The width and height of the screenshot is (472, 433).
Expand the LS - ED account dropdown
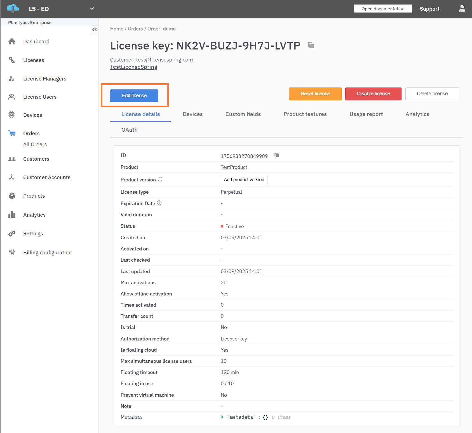pos(92,9)
